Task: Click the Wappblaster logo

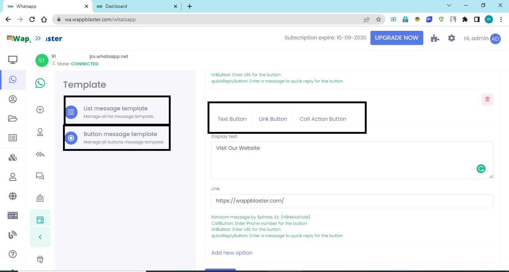Action: click(x=35, y=38)
